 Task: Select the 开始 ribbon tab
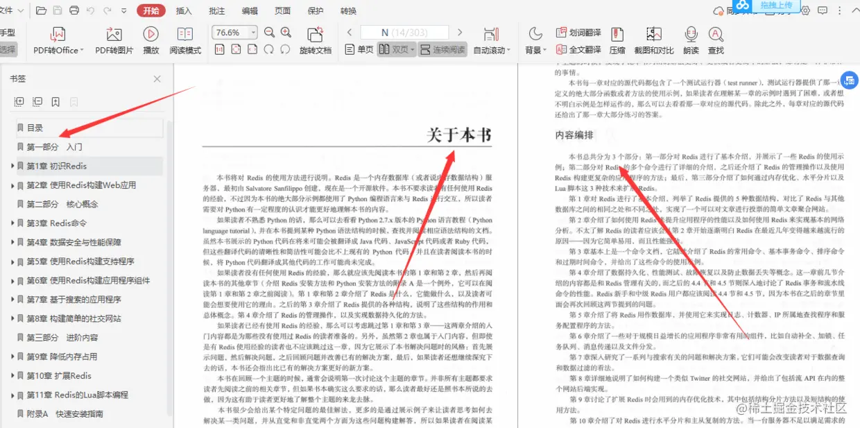(151, 10)
